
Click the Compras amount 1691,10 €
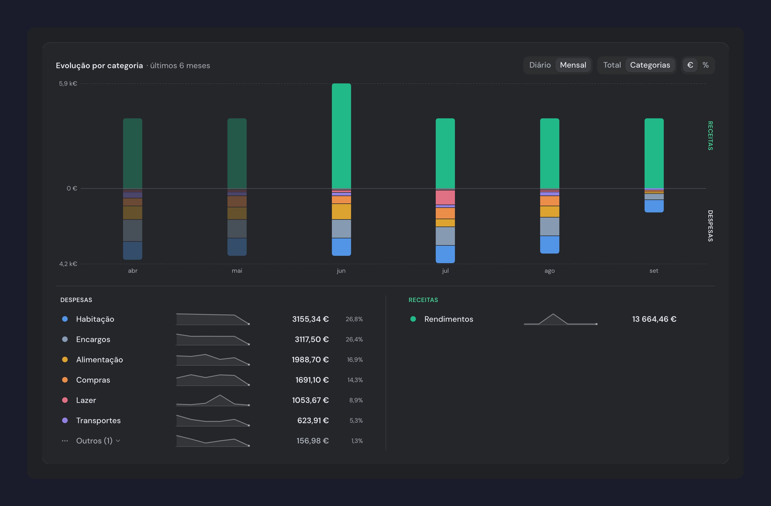click(x=312, y=380)
